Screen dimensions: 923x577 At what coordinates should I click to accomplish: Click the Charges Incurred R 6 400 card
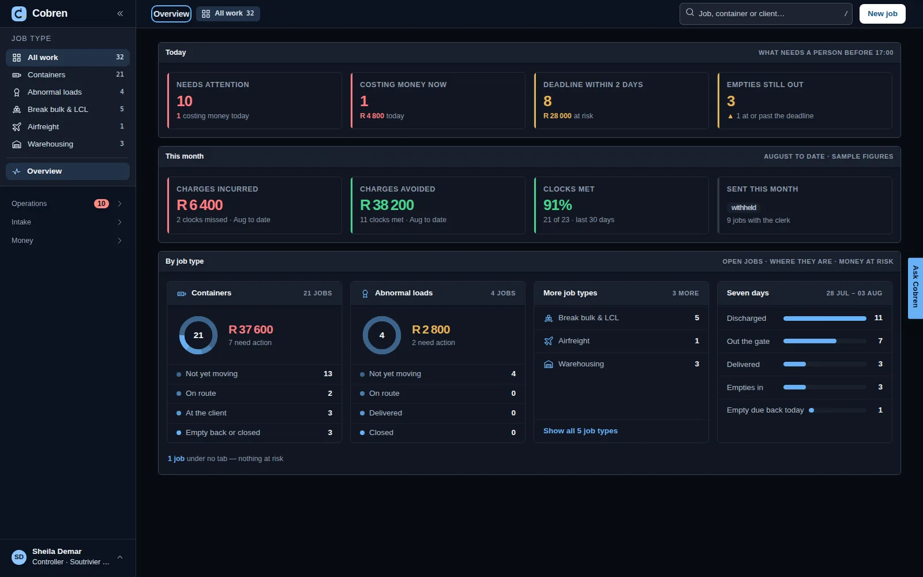tap(254, 205)
